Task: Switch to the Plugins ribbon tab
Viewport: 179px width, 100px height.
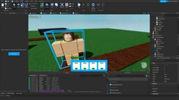Action: tap(41, 1)
